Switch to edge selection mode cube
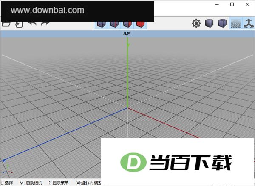 [114, 25]
